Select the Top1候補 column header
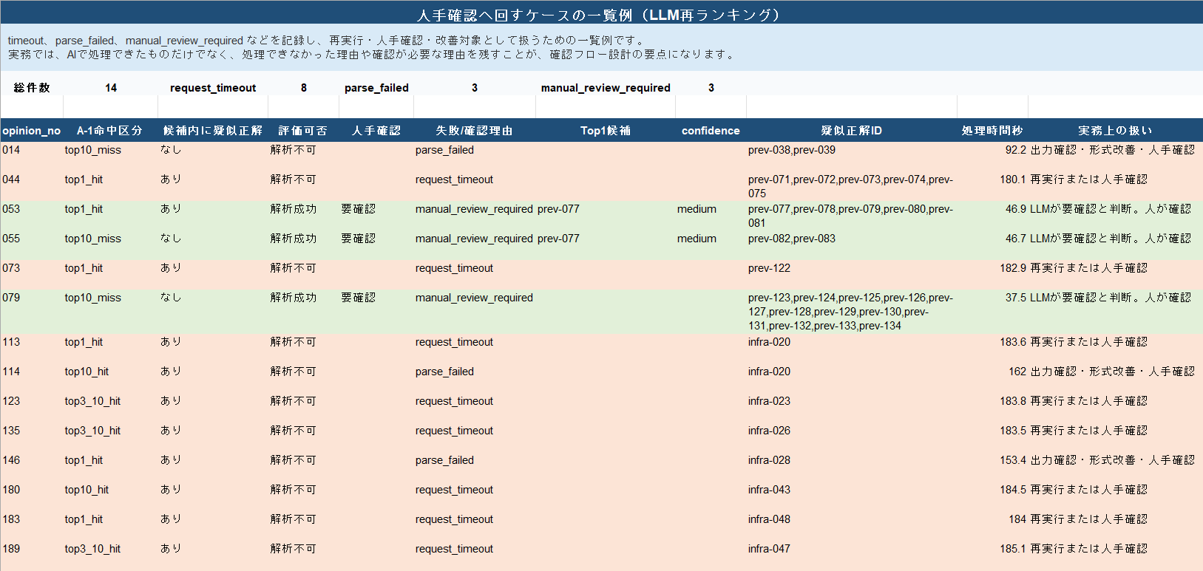This screenshot has height=571, width=1203. 606,131
